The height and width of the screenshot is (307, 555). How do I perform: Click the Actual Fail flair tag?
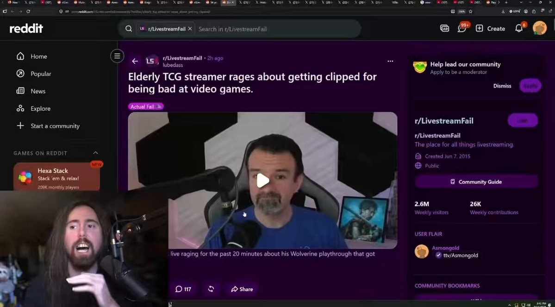click(x=146, y=107)
